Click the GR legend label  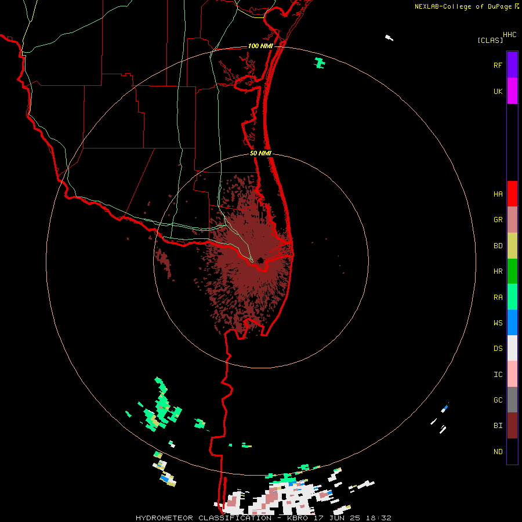coord(498,220)
